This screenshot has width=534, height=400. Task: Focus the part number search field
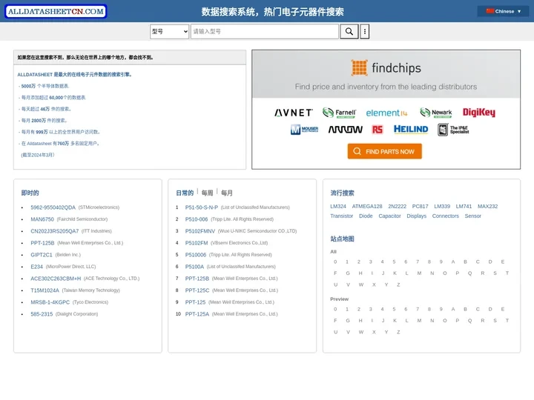pos(265,32)
